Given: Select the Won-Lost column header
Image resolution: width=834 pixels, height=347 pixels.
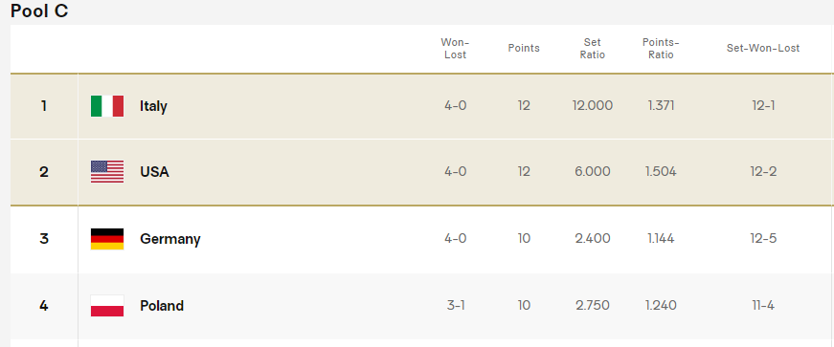Looking at the screenshot, I should pos(455,49).
